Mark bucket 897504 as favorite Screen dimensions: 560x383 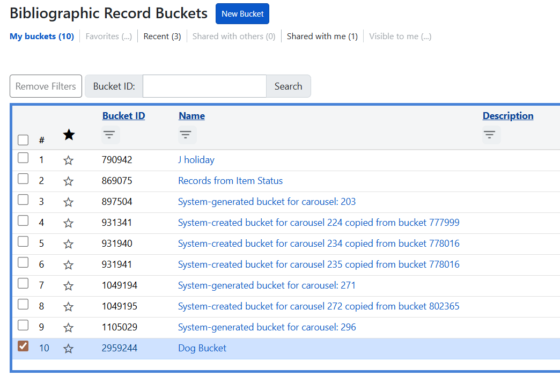68,201
